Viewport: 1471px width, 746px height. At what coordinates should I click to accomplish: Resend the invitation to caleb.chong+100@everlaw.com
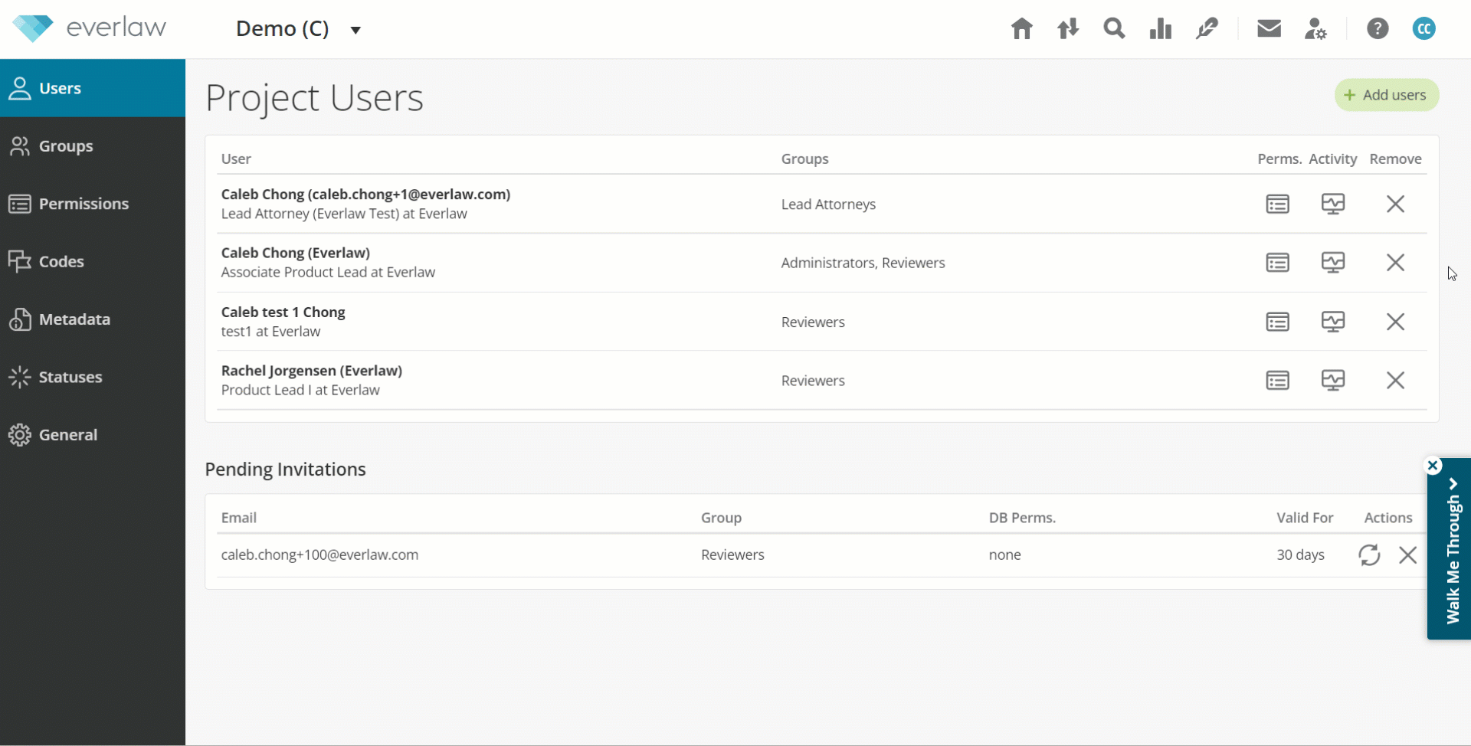point(1370,555)
